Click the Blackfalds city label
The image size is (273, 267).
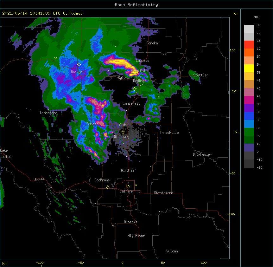(140, 71)
